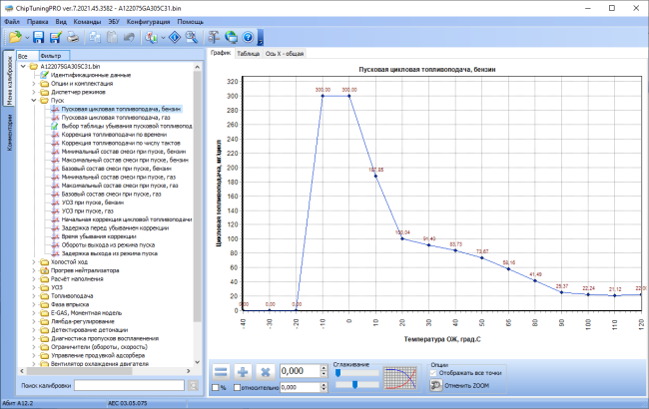Expand the Диспетчер режимов folder
This screenshot has height=409, width=649.
click(34, 92)
